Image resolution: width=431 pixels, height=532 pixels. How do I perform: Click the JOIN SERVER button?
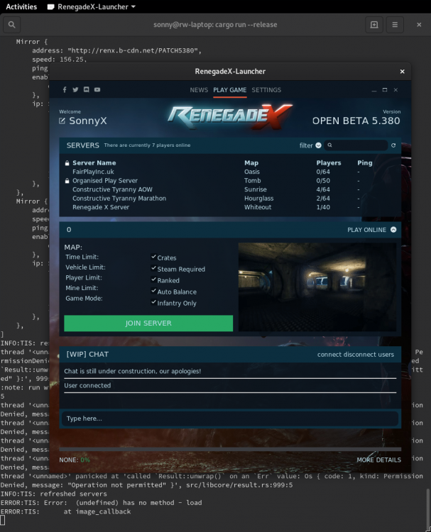[x=148, y=323]
